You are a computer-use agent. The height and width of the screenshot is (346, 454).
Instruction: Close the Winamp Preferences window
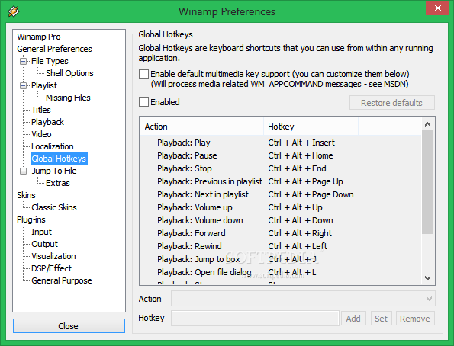click(x=438, y=8)
